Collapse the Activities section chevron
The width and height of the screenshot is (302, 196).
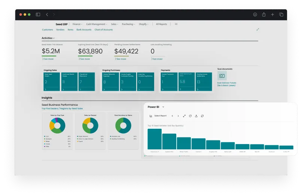(54, 38)
